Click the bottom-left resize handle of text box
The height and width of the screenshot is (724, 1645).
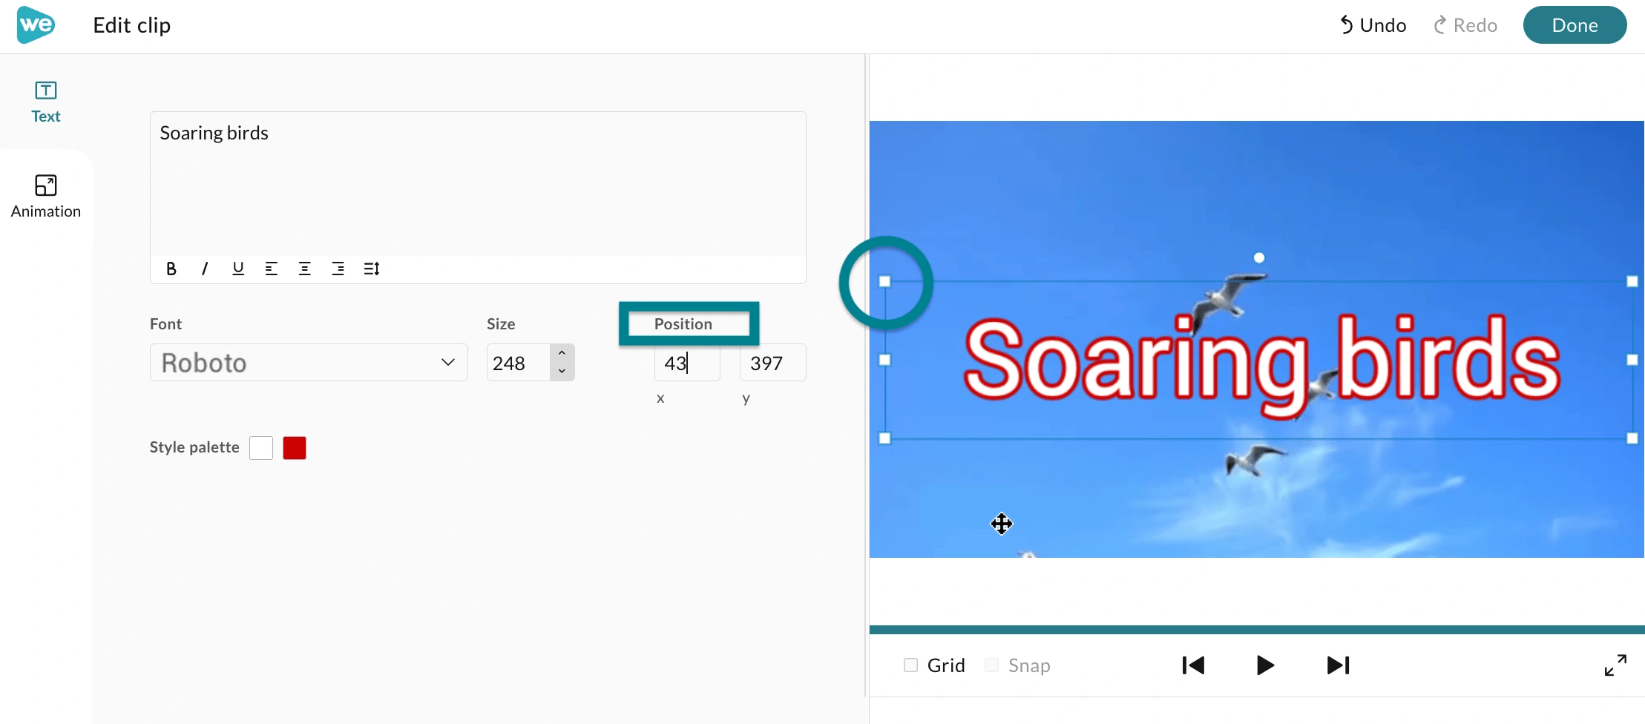(x=884, y=438)
